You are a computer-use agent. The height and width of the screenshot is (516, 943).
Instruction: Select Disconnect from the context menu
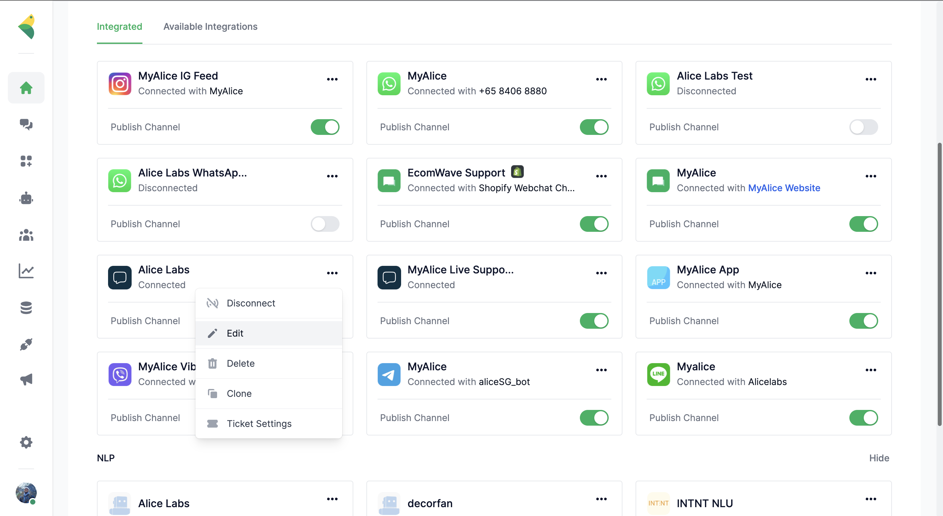pos(269,304)
